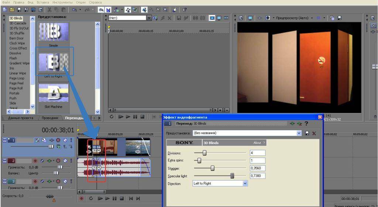The width and height of the screenshot is (378, 207).
Task: Click the Specular light slider handle
Action: [x=232, y=176]
